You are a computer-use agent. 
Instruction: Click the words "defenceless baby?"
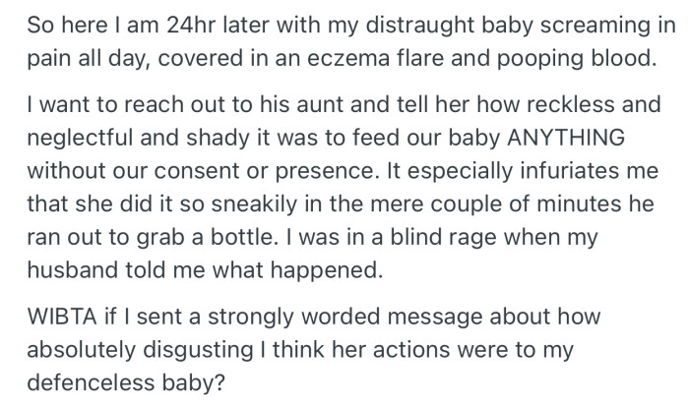point(126,382)
